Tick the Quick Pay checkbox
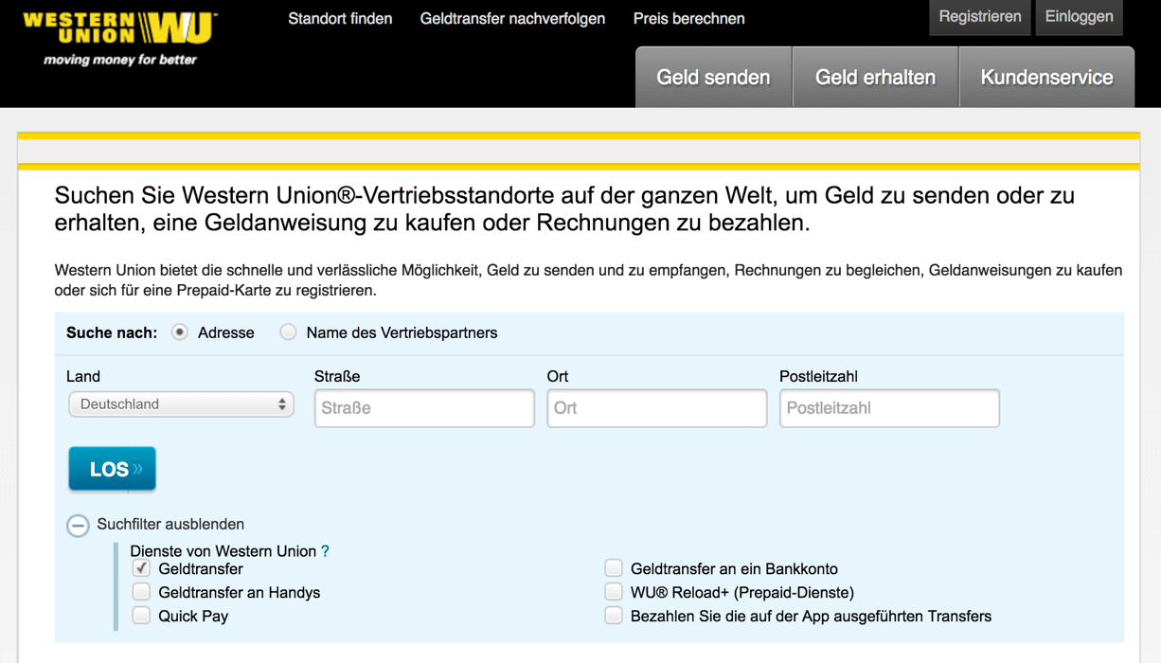 click(141, 616)
